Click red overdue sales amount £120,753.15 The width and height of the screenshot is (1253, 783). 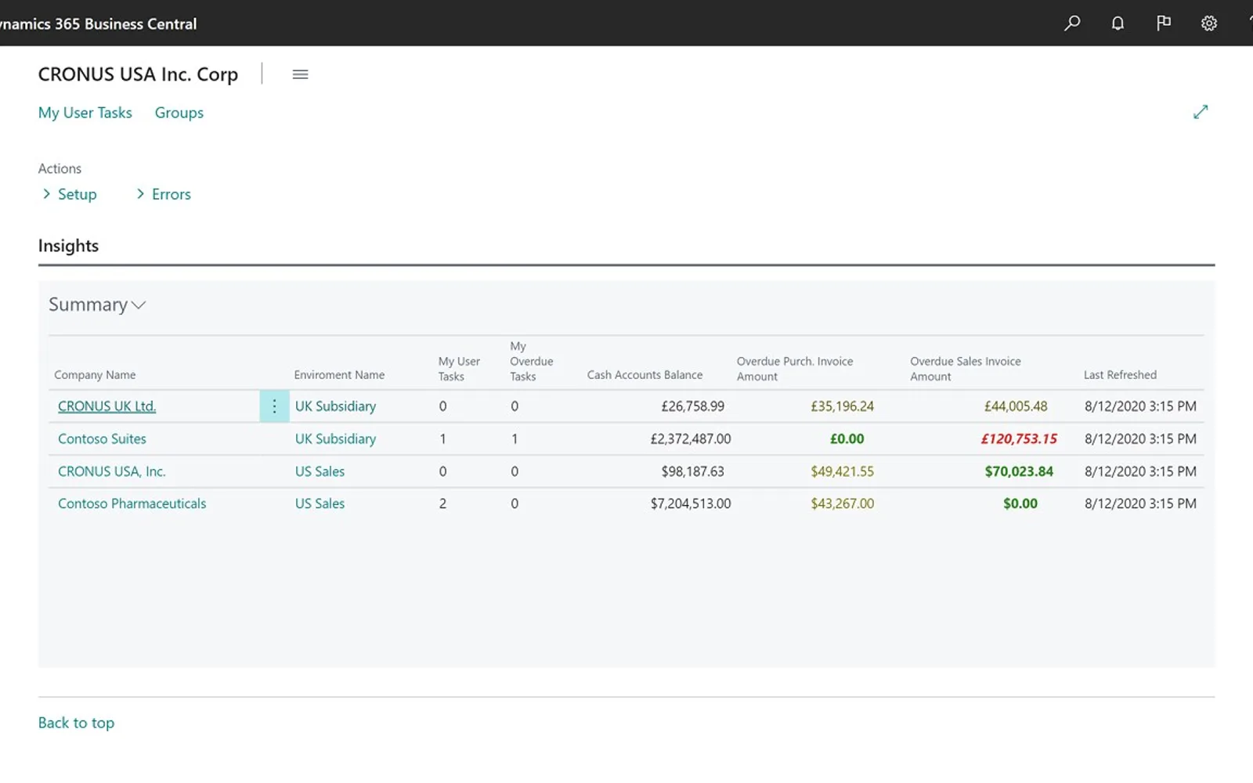coord(1019,439)
